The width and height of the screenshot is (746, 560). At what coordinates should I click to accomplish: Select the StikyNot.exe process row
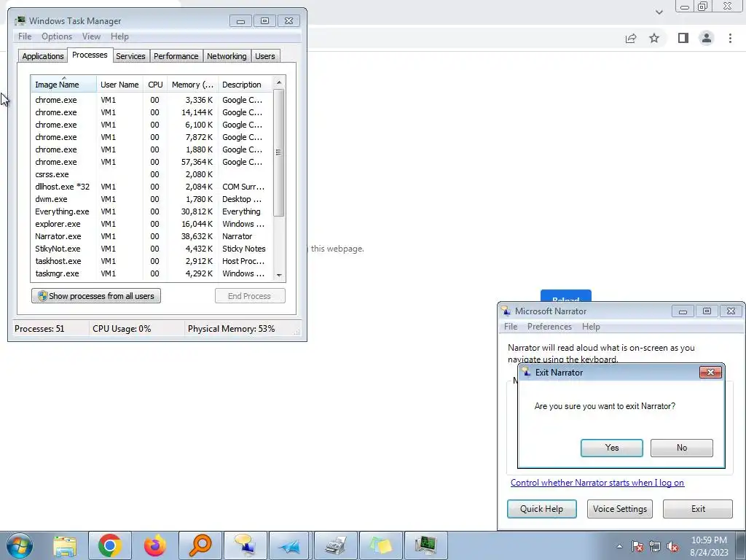point(152,249)
